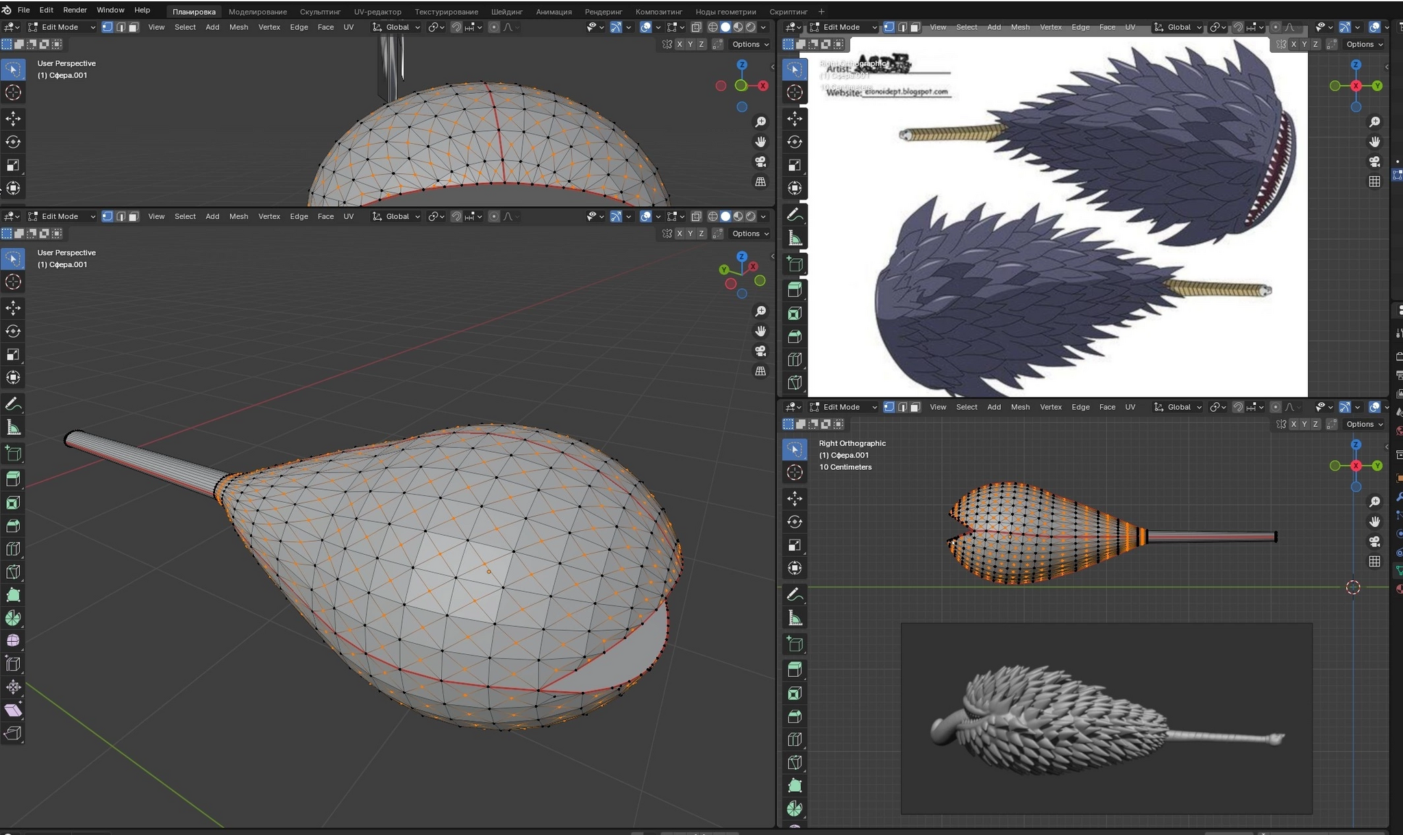
Task: Select the Bevel tool in top-right viewport toolbar
Action: pyautogui.click(x=795, y=336)
